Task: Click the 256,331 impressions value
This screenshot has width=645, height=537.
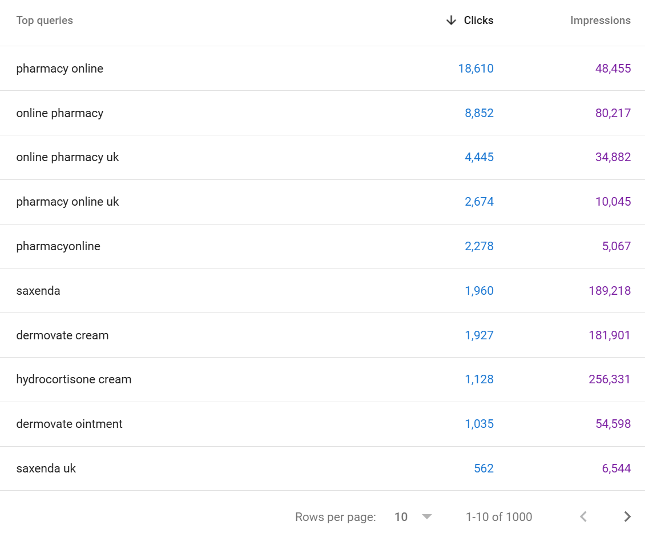Action: click(x=610, y=379)
